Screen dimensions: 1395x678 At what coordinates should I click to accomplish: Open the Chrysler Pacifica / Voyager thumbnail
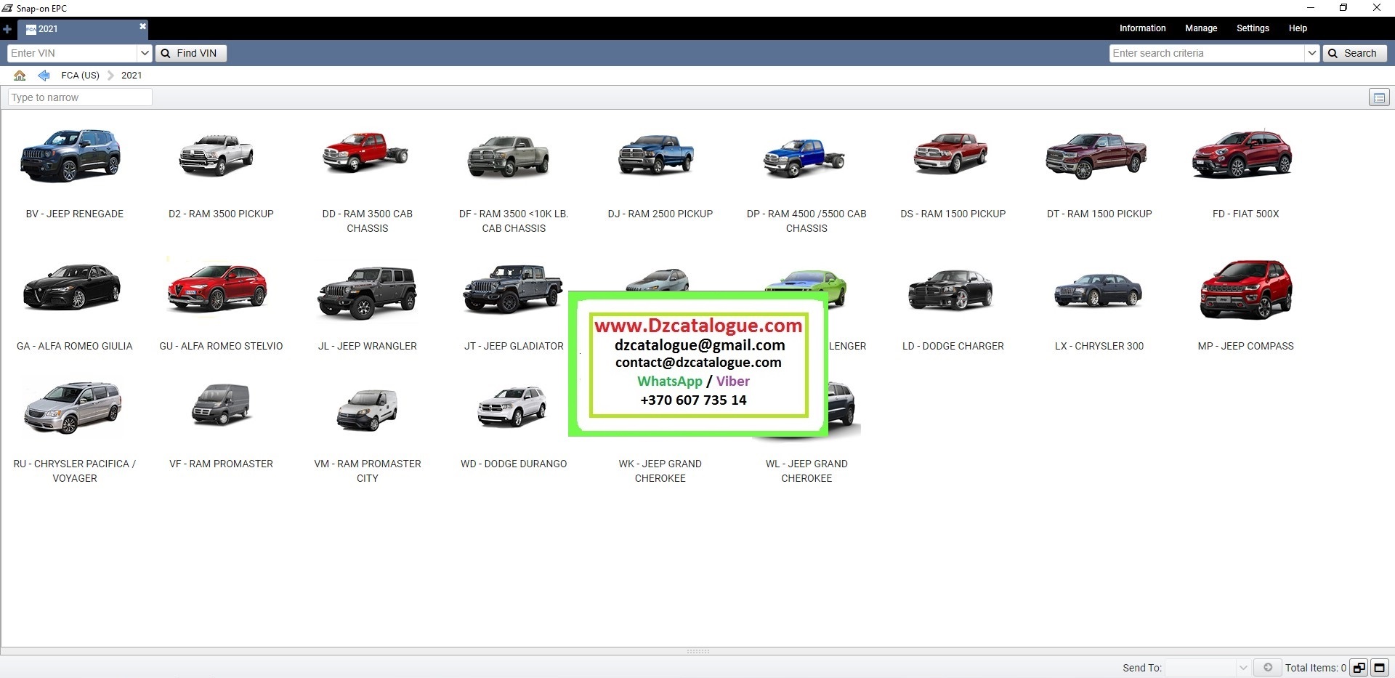(73, 407)
